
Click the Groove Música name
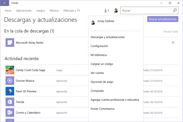pyautogui.click(x=25, y=81)
